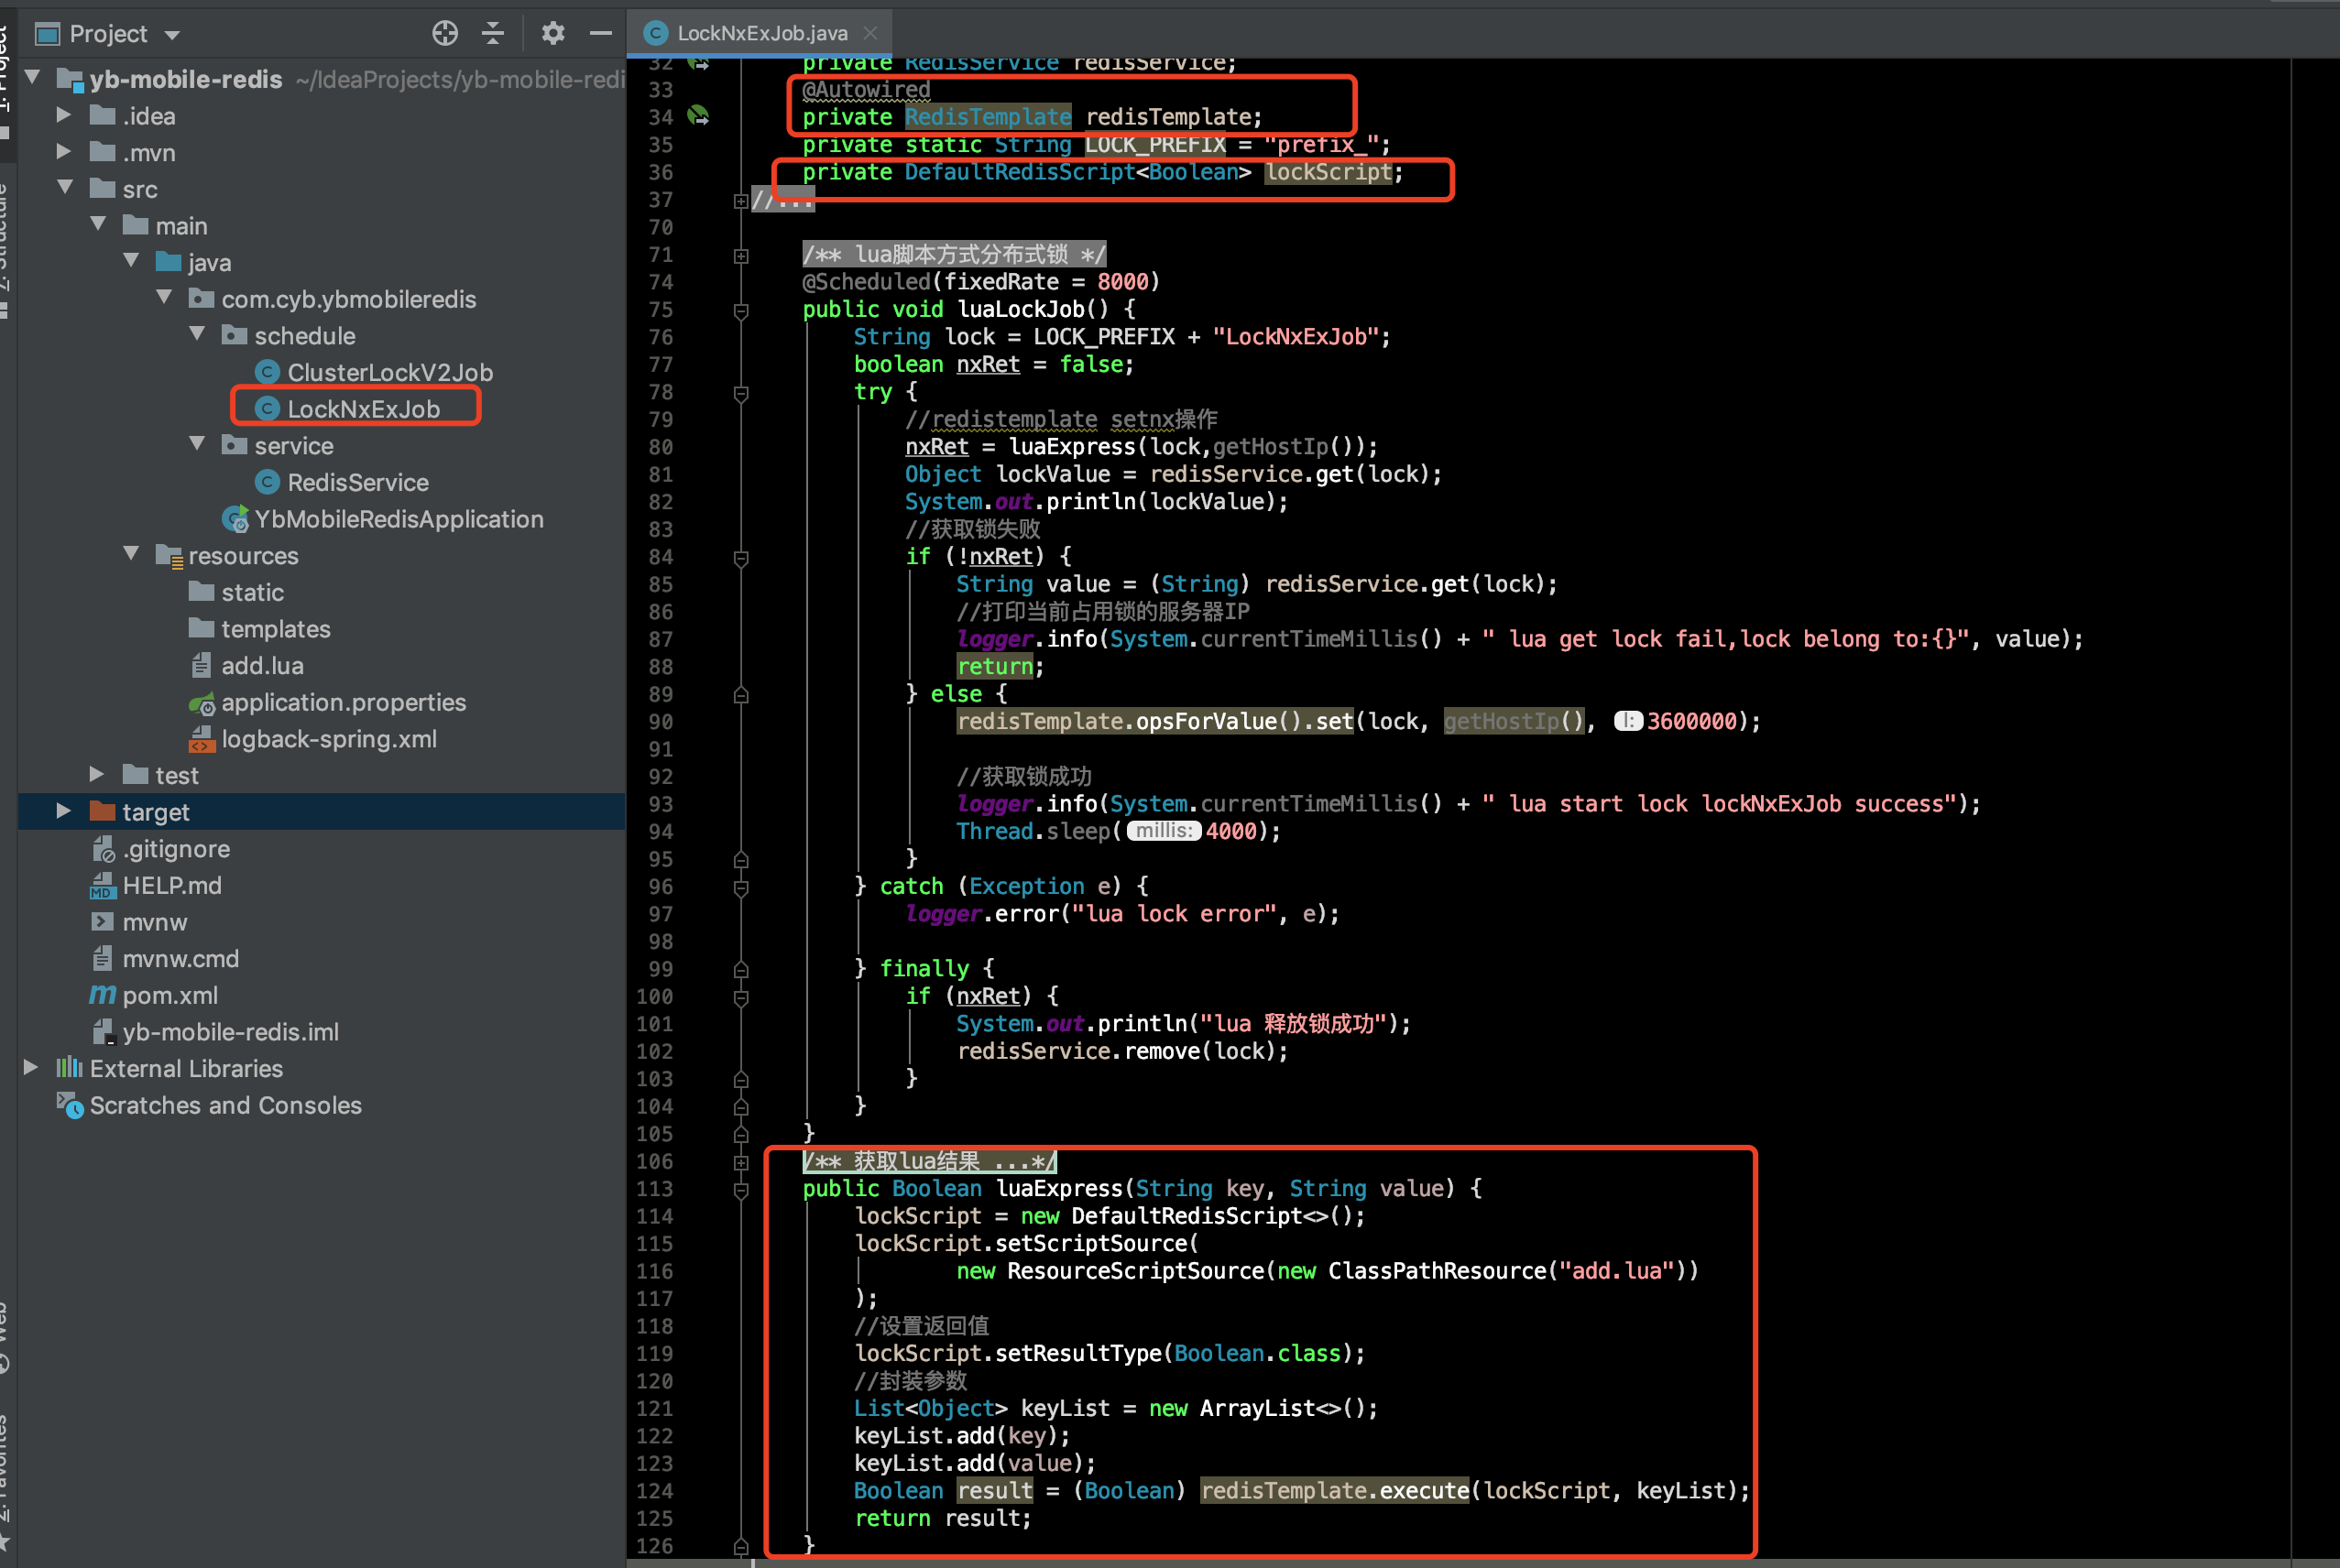Collapse the yb-mobile-redis root node
The height and width of the screenshot is (1568, 2340).
[33, 78]
